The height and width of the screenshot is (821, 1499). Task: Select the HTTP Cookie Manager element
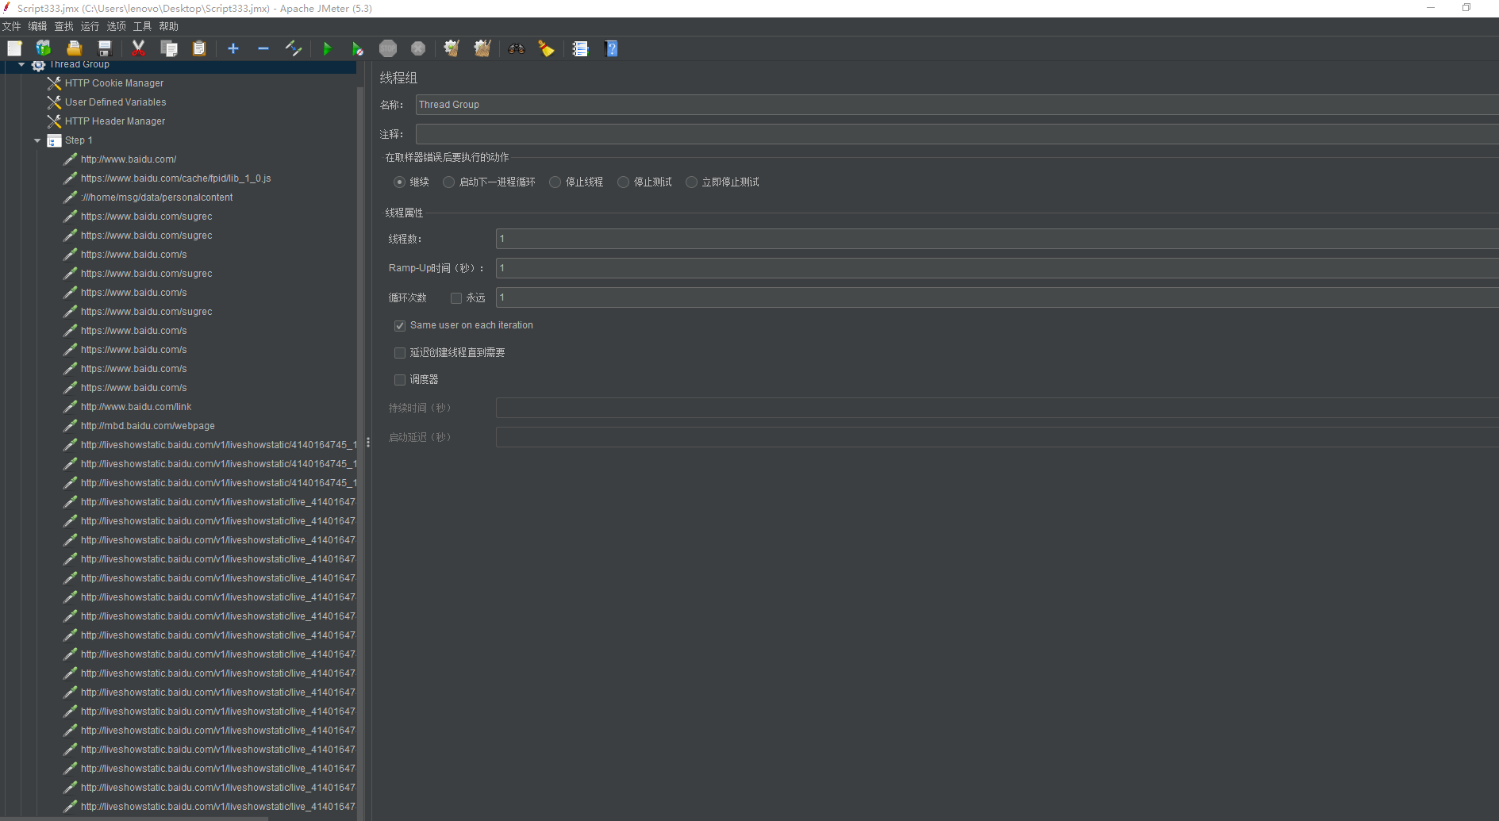pyautogui.click(x=114, y=83)
